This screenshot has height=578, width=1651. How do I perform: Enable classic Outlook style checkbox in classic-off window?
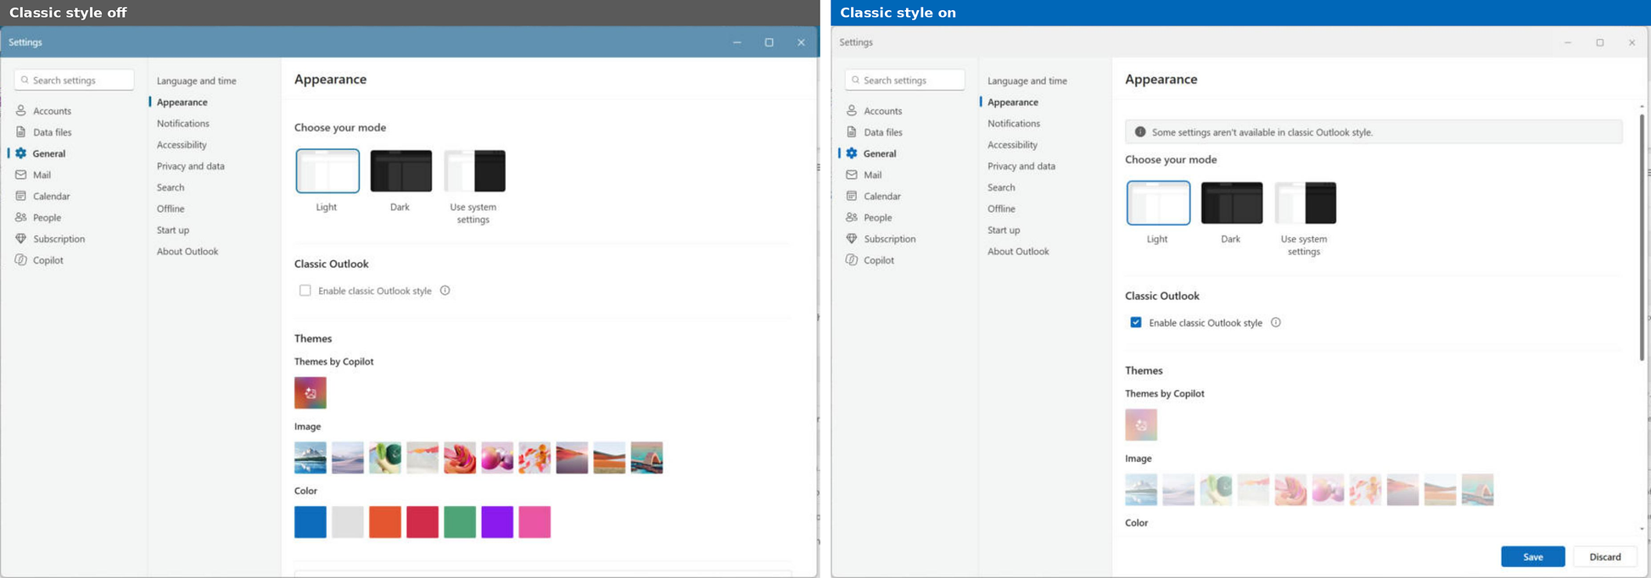pyautogui.click(x=305, y=291)
